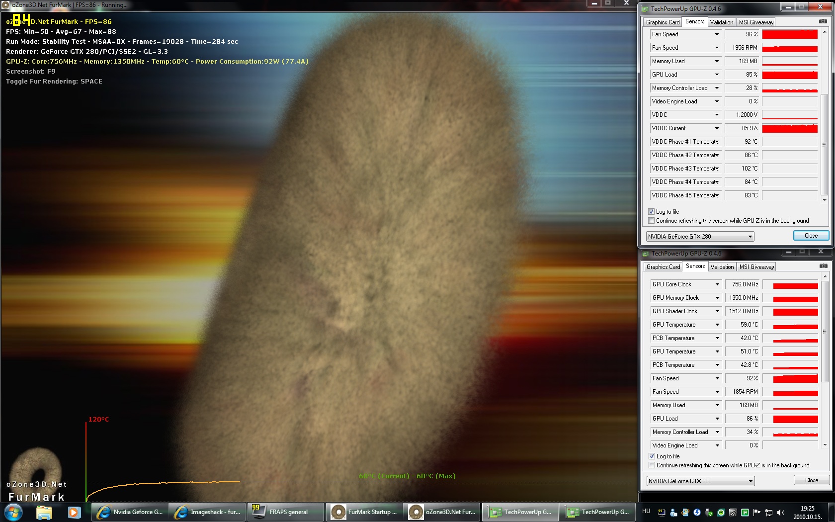Click the gray signal-waves tray icon
Screen dimensions: 835x522
click(733, 512)
